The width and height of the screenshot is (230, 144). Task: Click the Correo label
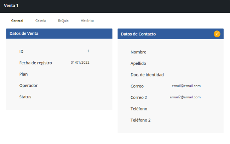137,86
